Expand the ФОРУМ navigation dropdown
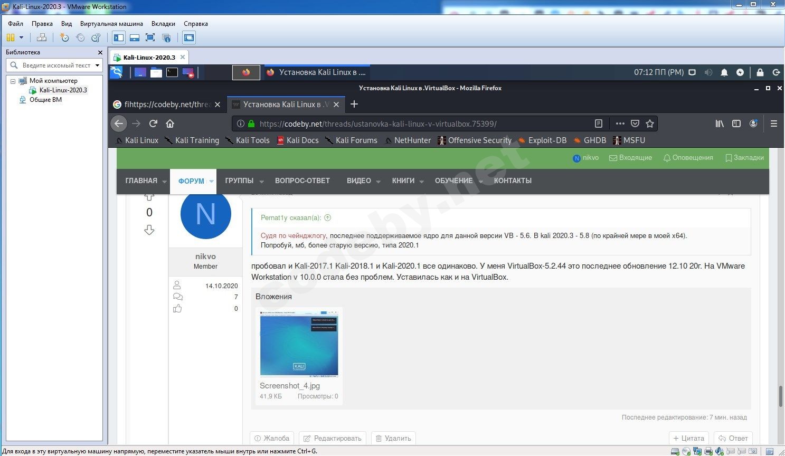Image resolution: width=785 pixels, height=456 pixels. [211, 181]
